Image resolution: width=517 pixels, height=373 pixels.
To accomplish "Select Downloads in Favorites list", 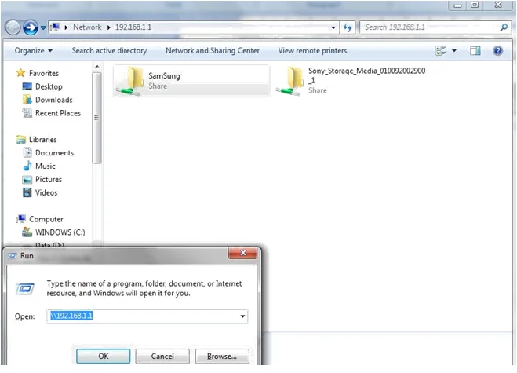I will point(53,100).
